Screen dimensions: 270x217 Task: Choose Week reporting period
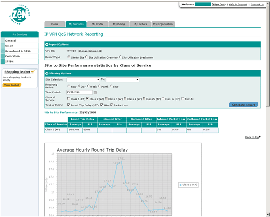pos(88,86)
